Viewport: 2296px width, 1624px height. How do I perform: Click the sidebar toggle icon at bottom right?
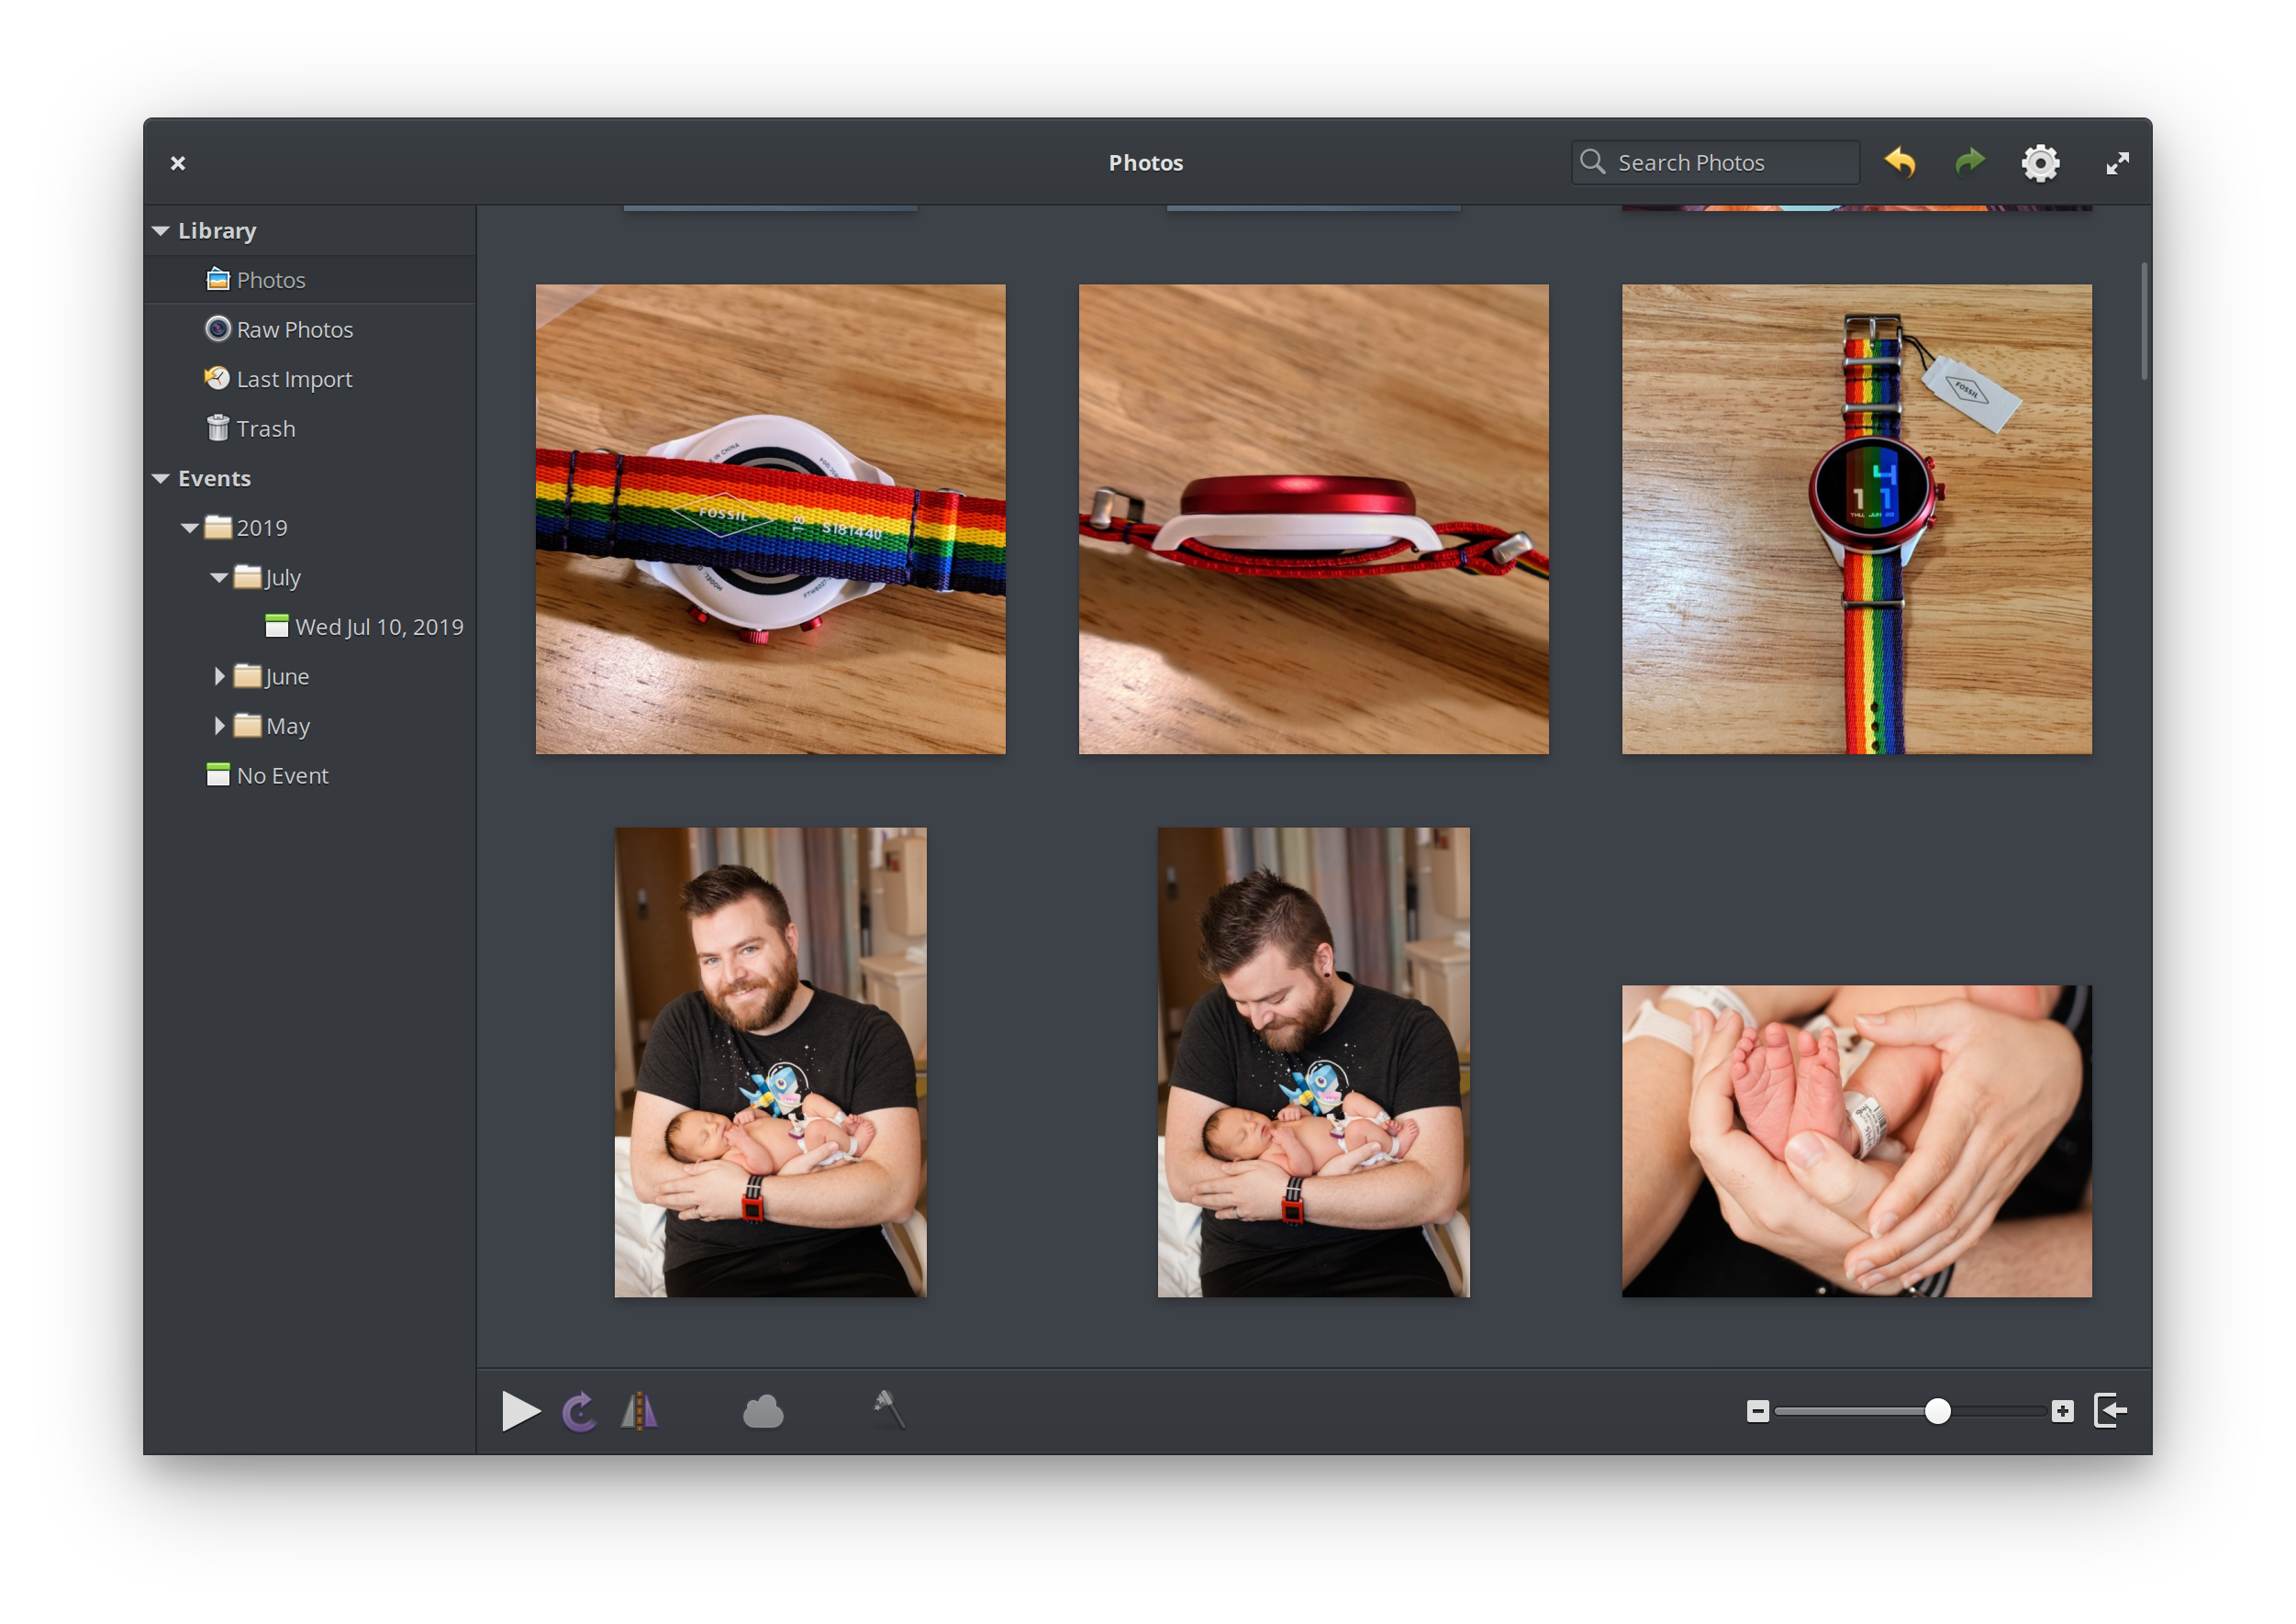pyautogui.click(x=2110, y=1411)
